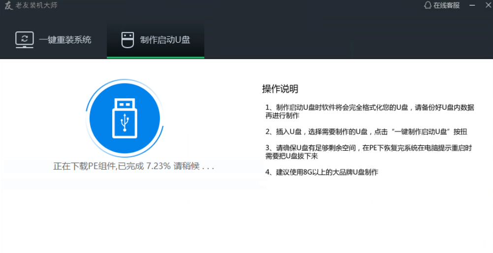This screenshot has height=253, width=493.
Task: Minimize the installer window
Action: click(x=473, y=5)
